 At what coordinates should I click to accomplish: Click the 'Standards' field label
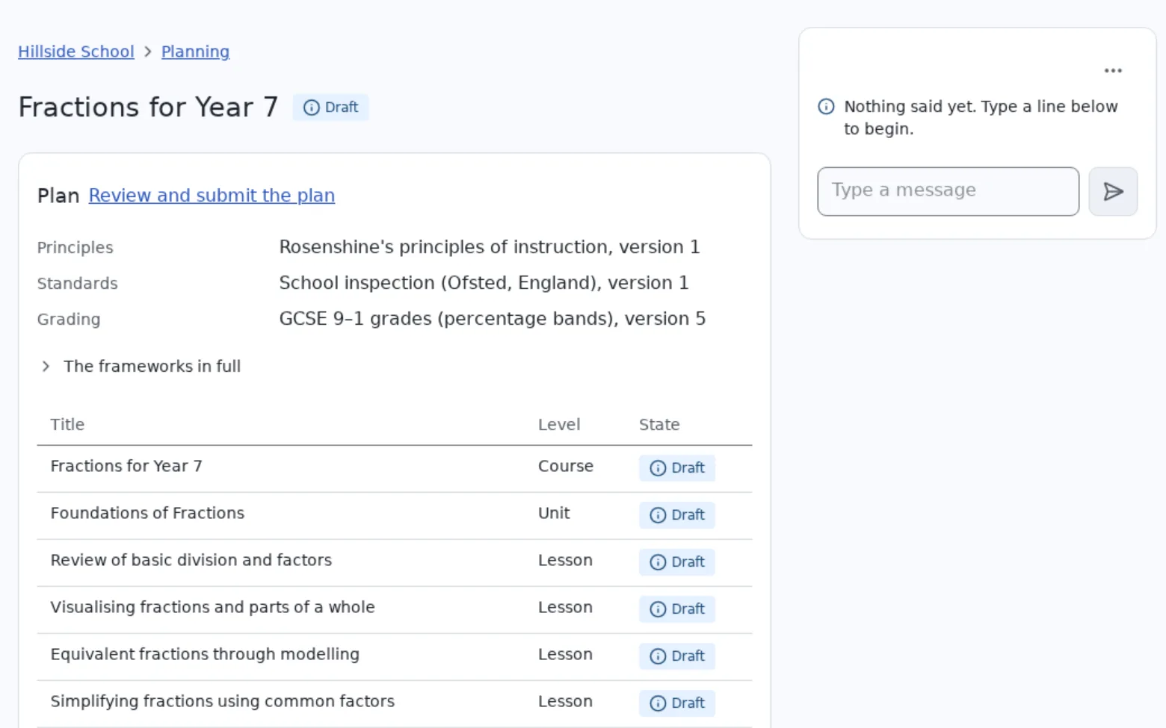click(x=78, y=284)
